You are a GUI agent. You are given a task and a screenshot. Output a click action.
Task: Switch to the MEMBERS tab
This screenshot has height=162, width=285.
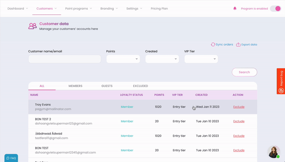coord(76,86)
